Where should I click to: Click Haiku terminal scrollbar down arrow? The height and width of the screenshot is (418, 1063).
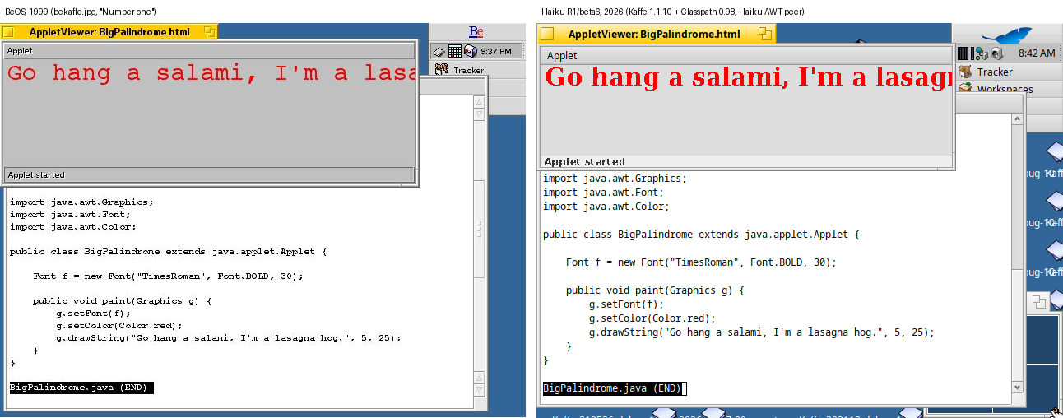coord(1018,387)
